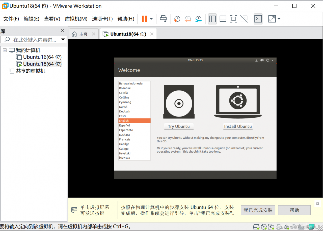Choose Cymraeg from the language list

pyautogui.click(x=134, y=102)
